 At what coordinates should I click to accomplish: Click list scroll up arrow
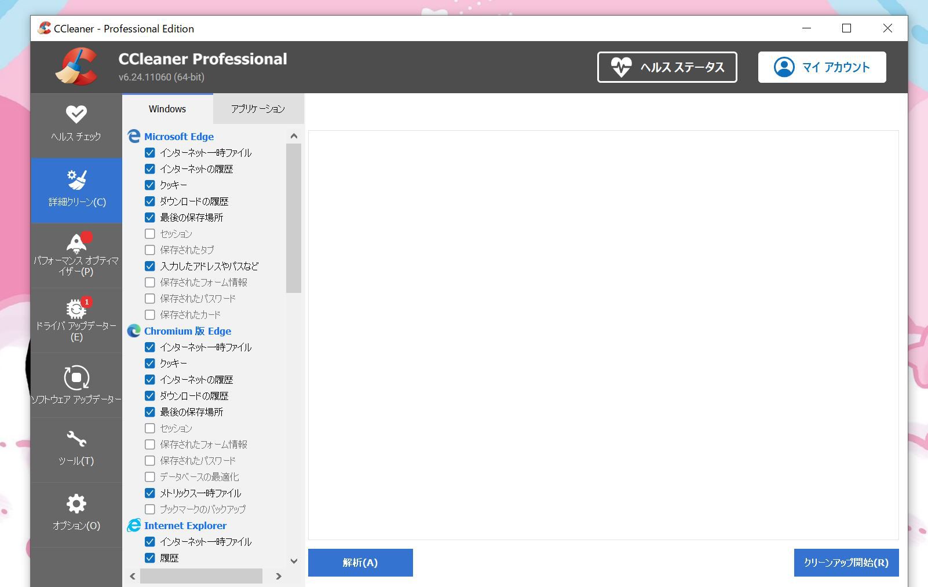[294, 136]
